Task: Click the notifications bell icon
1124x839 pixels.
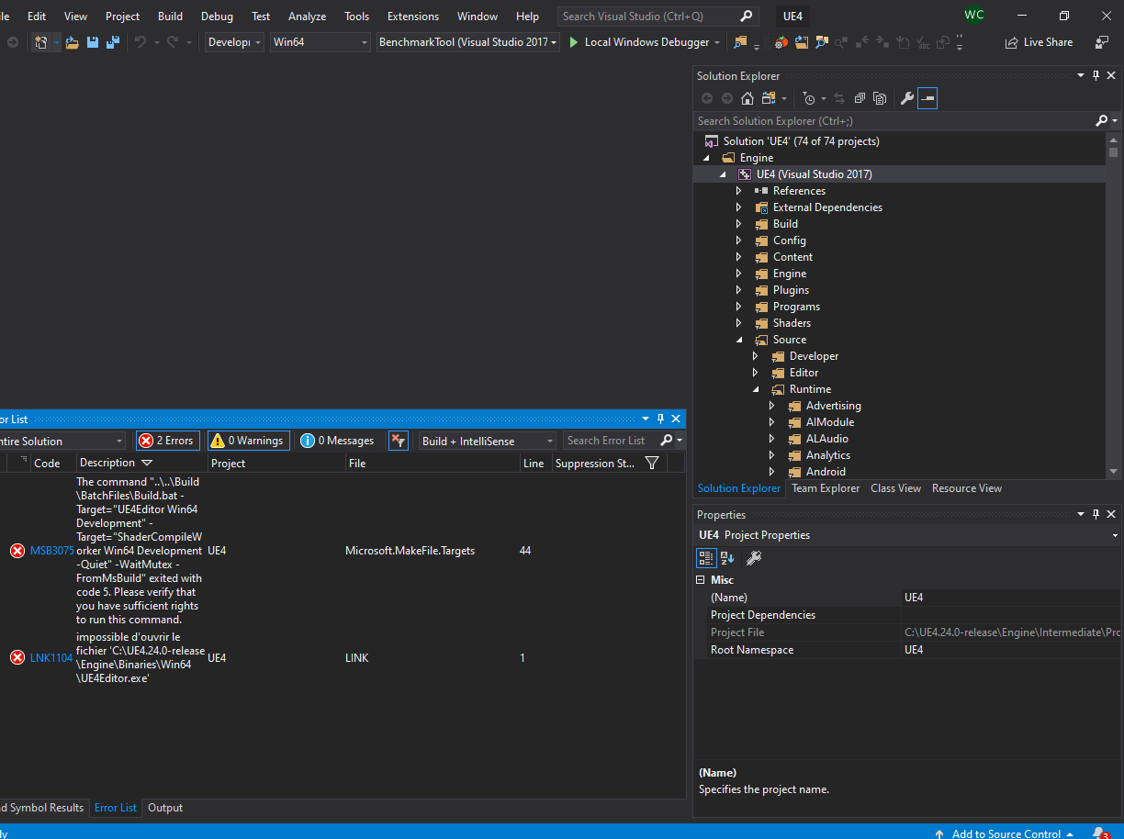Action: [x=1099, y=833]
